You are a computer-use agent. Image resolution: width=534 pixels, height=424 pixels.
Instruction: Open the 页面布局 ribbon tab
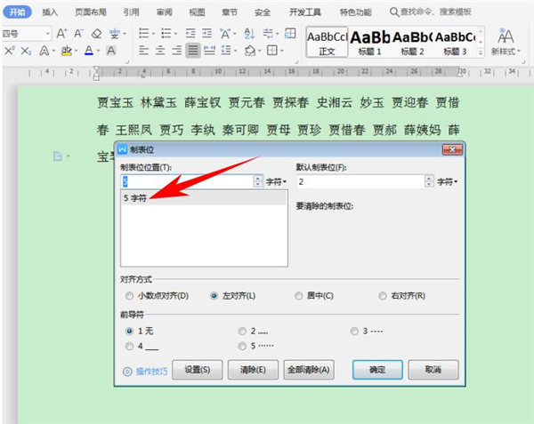coord(91,12)
